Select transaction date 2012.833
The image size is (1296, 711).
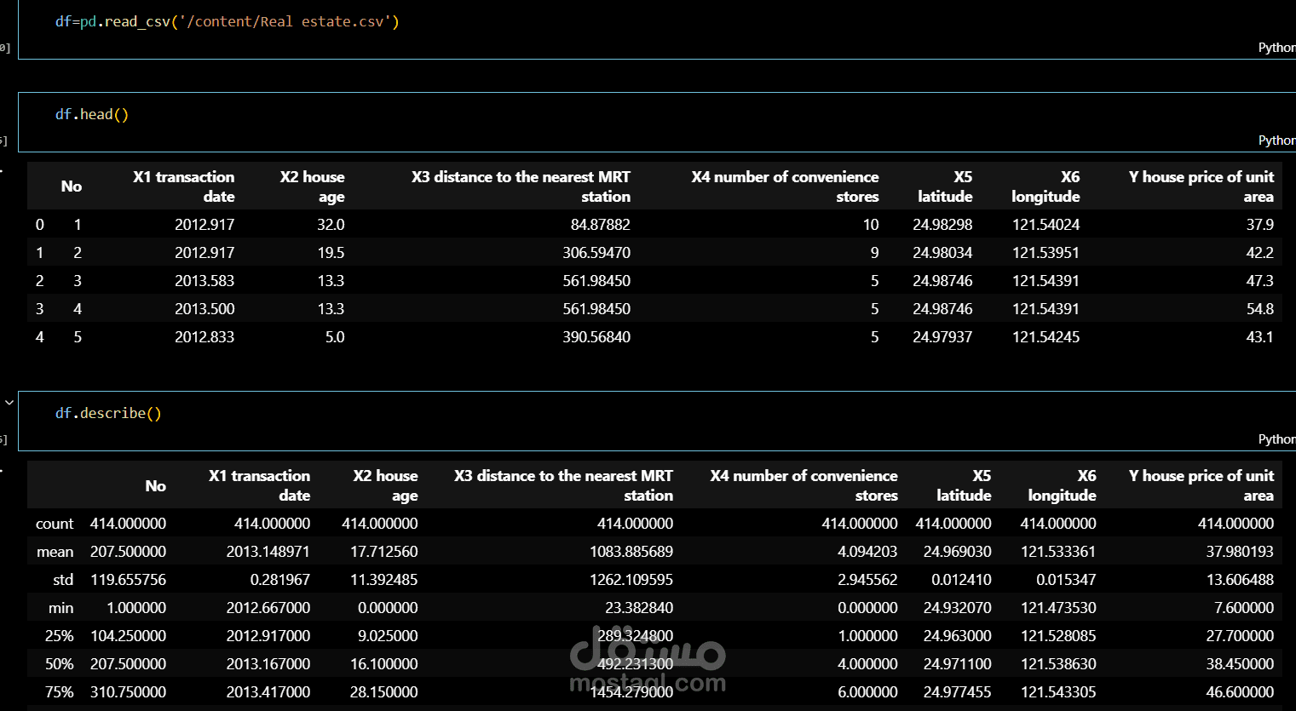click(204, 337)
